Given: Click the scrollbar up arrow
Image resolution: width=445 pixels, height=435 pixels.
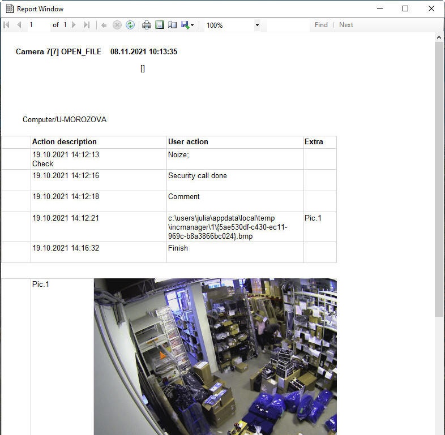Looking at the screenshot, I should [x=439, y=37].
